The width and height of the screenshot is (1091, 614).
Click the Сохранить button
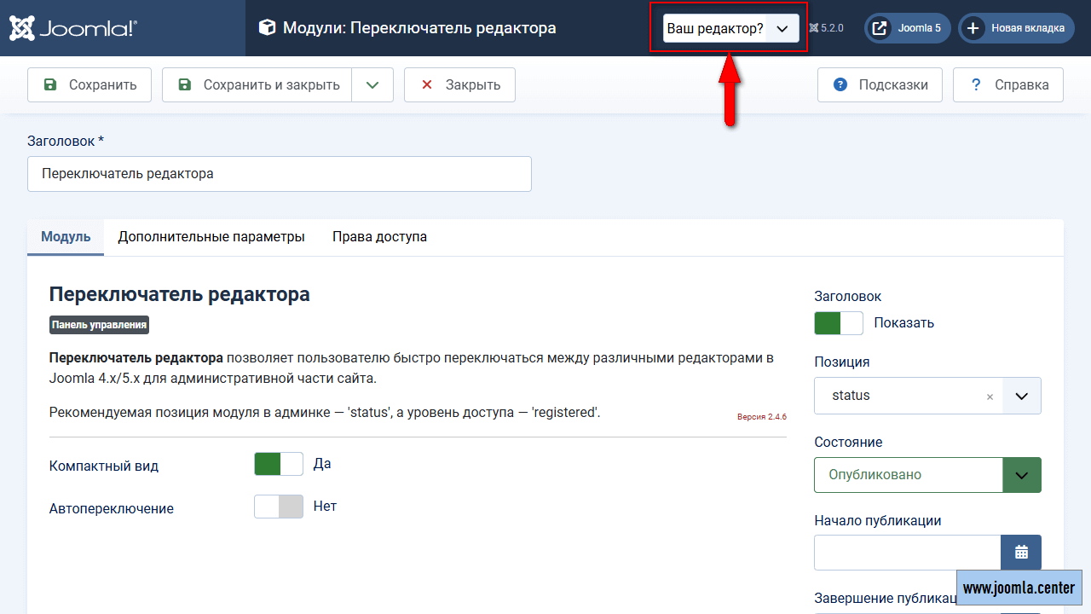89,85
